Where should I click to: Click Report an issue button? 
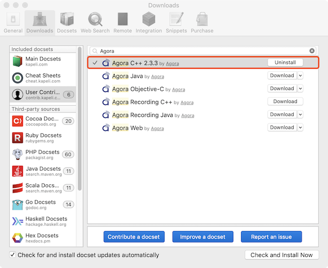[x=271, y=237]
